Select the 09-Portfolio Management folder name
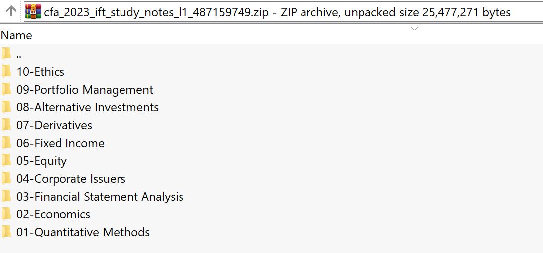The image size is (543, 253). (85, 90)
